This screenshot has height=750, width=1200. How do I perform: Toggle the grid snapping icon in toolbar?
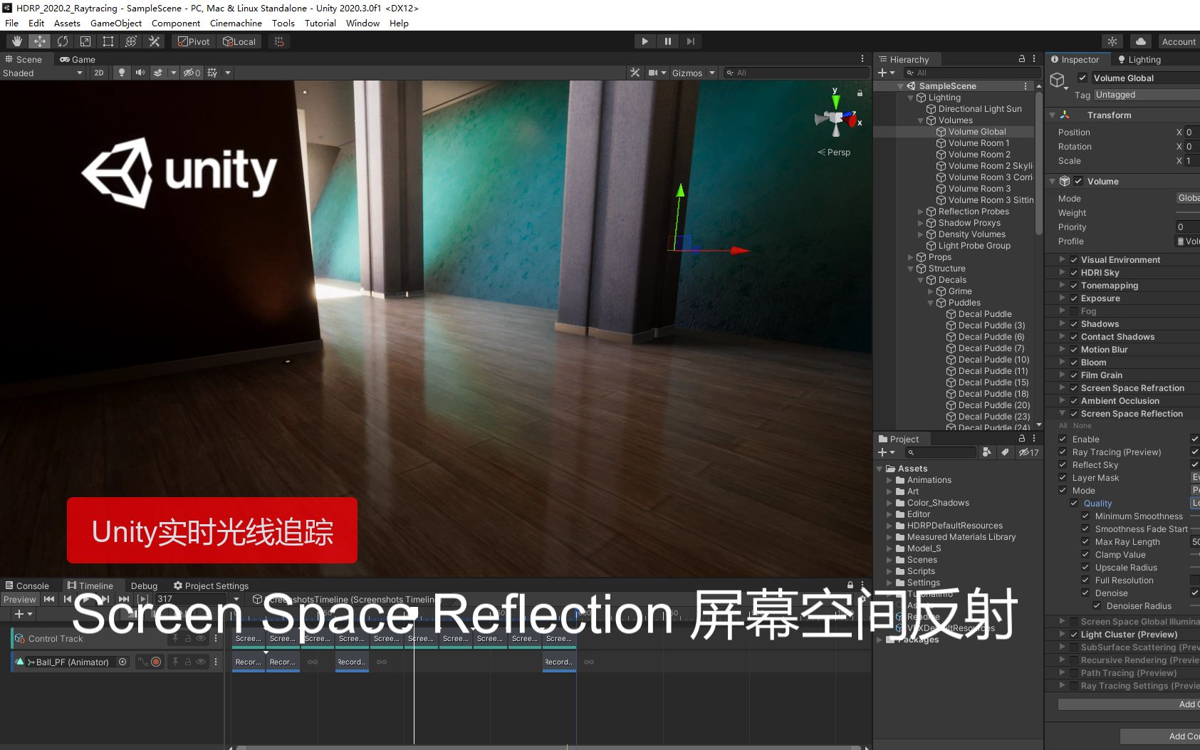(x=279, y=41)
